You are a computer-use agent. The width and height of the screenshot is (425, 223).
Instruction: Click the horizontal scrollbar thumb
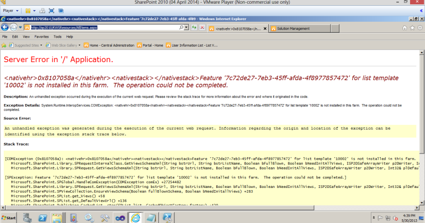click(x=160, y=208)
